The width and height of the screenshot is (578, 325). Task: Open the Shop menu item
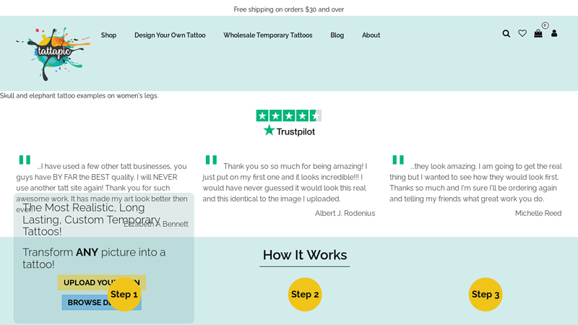pos(108,35)
